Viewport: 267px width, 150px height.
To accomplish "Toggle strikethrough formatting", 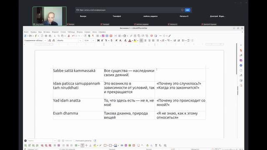I will tap(111, 40).
